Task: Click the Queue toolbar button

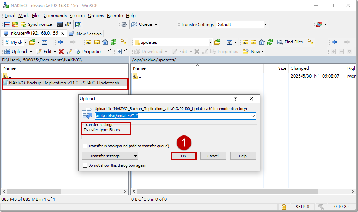Action: click(142, 24)
